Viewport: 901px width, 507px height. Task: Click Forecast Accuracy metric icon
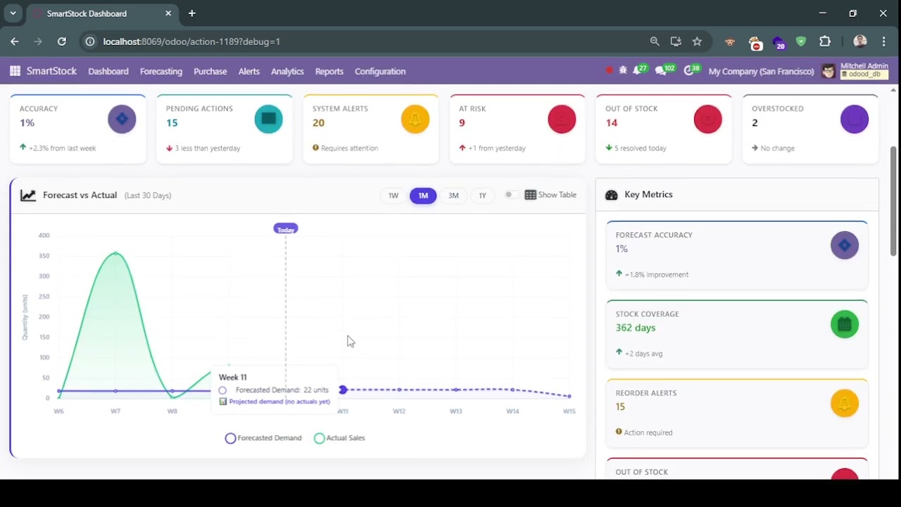(x=845, y=246)
